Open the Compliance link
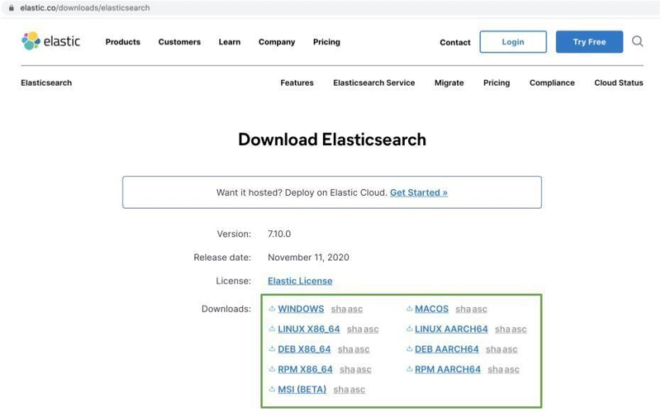This screenshot has height=412, width=661. (552, 83)
